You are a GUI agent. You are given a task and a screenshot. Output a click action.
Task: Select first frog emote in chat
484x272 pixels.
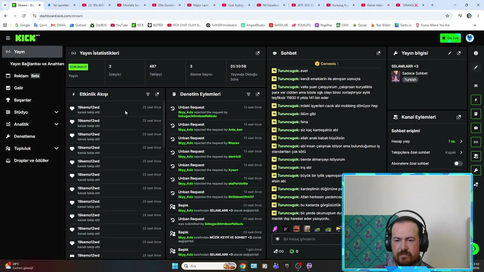[317, 229]
